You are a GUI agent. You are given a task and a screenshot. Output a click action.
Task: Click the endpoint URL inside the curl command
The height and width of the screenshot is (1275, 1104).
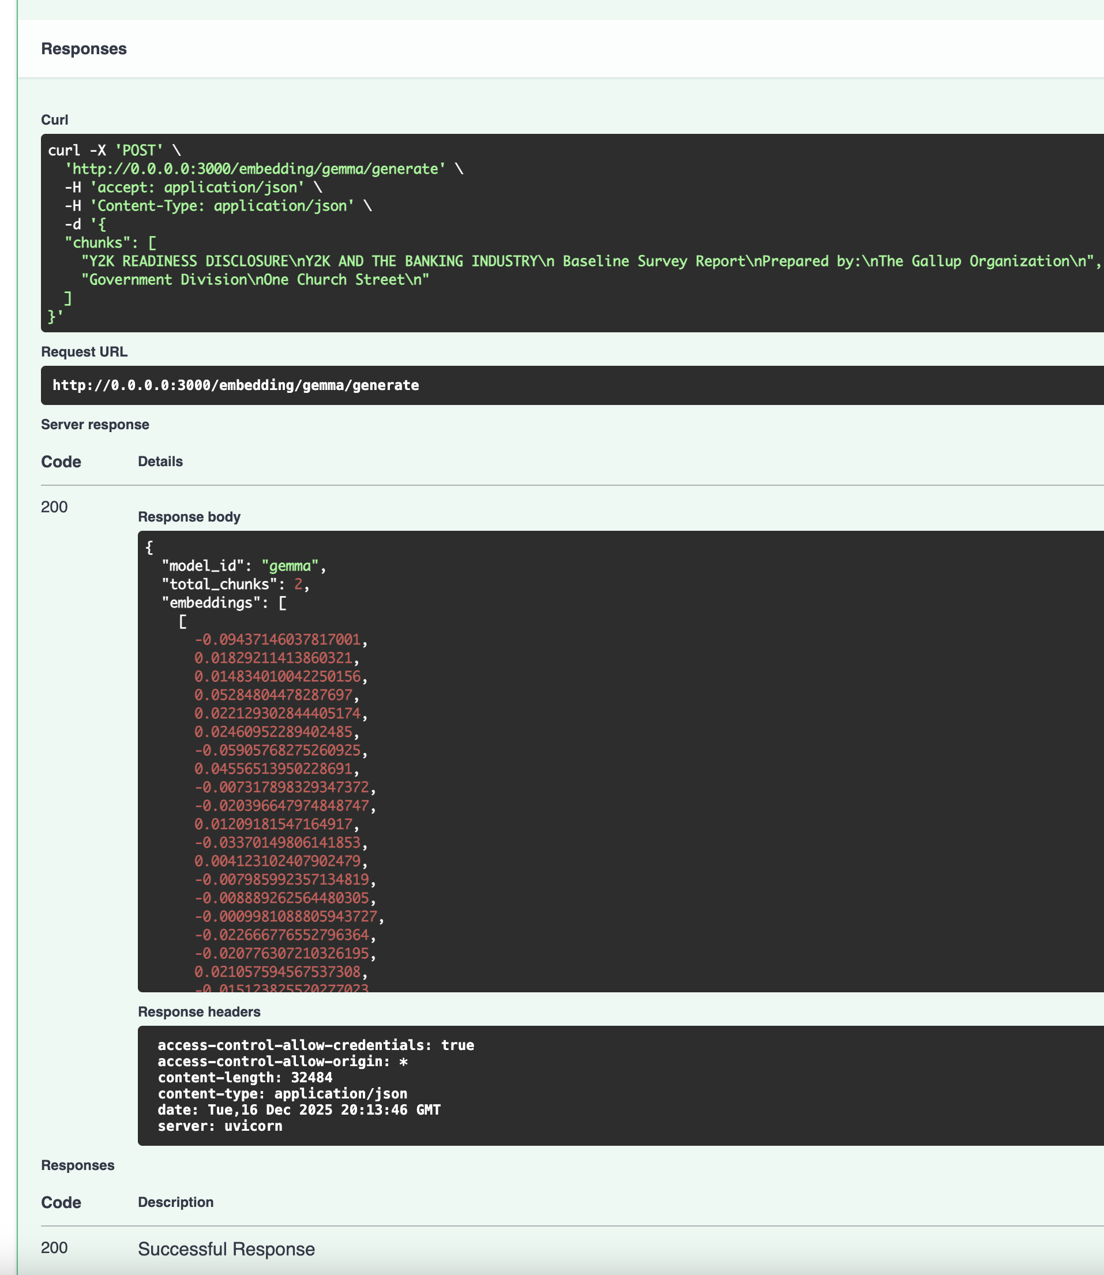255,169
